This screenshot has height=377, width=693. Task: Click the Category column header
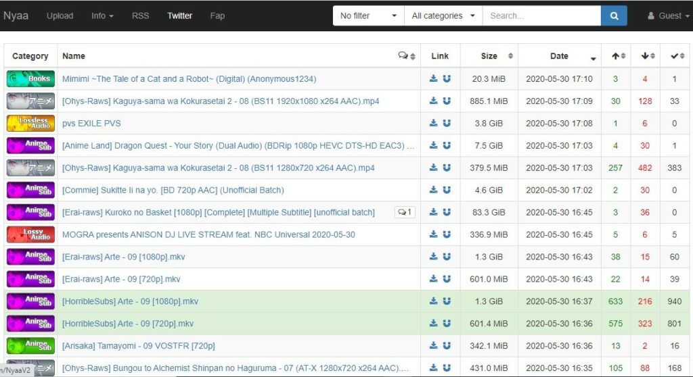[30, 56]
